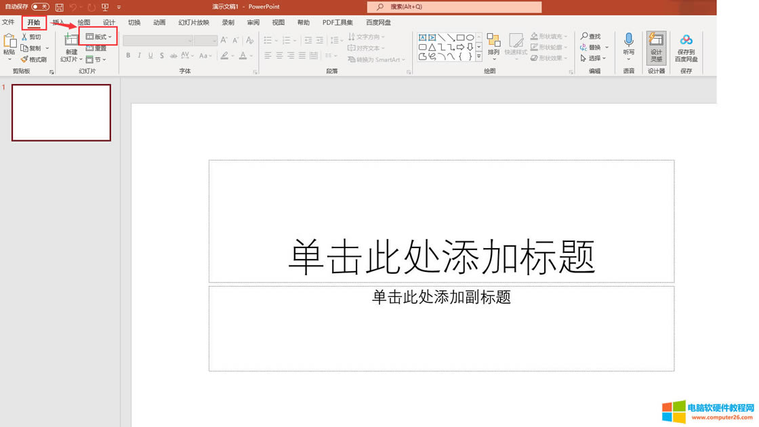The width and height of the screenshot is (759, 427).
Task: Click the Save icon in title bar
Action: pos(60,7)
